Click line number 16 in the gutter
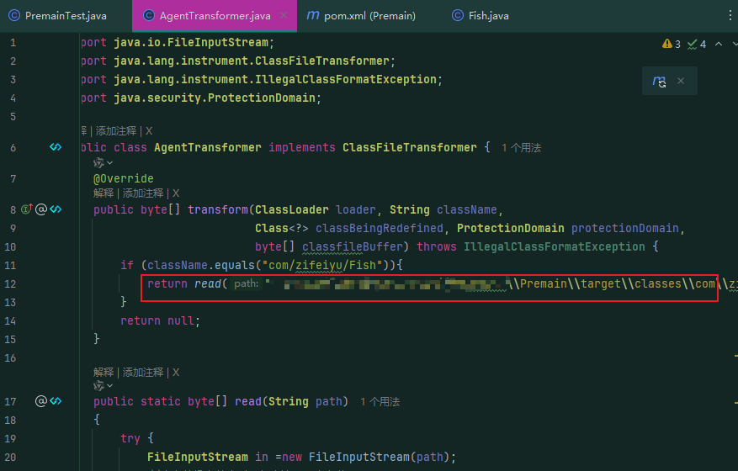This screenshot has height=471, width=738. point(10,358)
